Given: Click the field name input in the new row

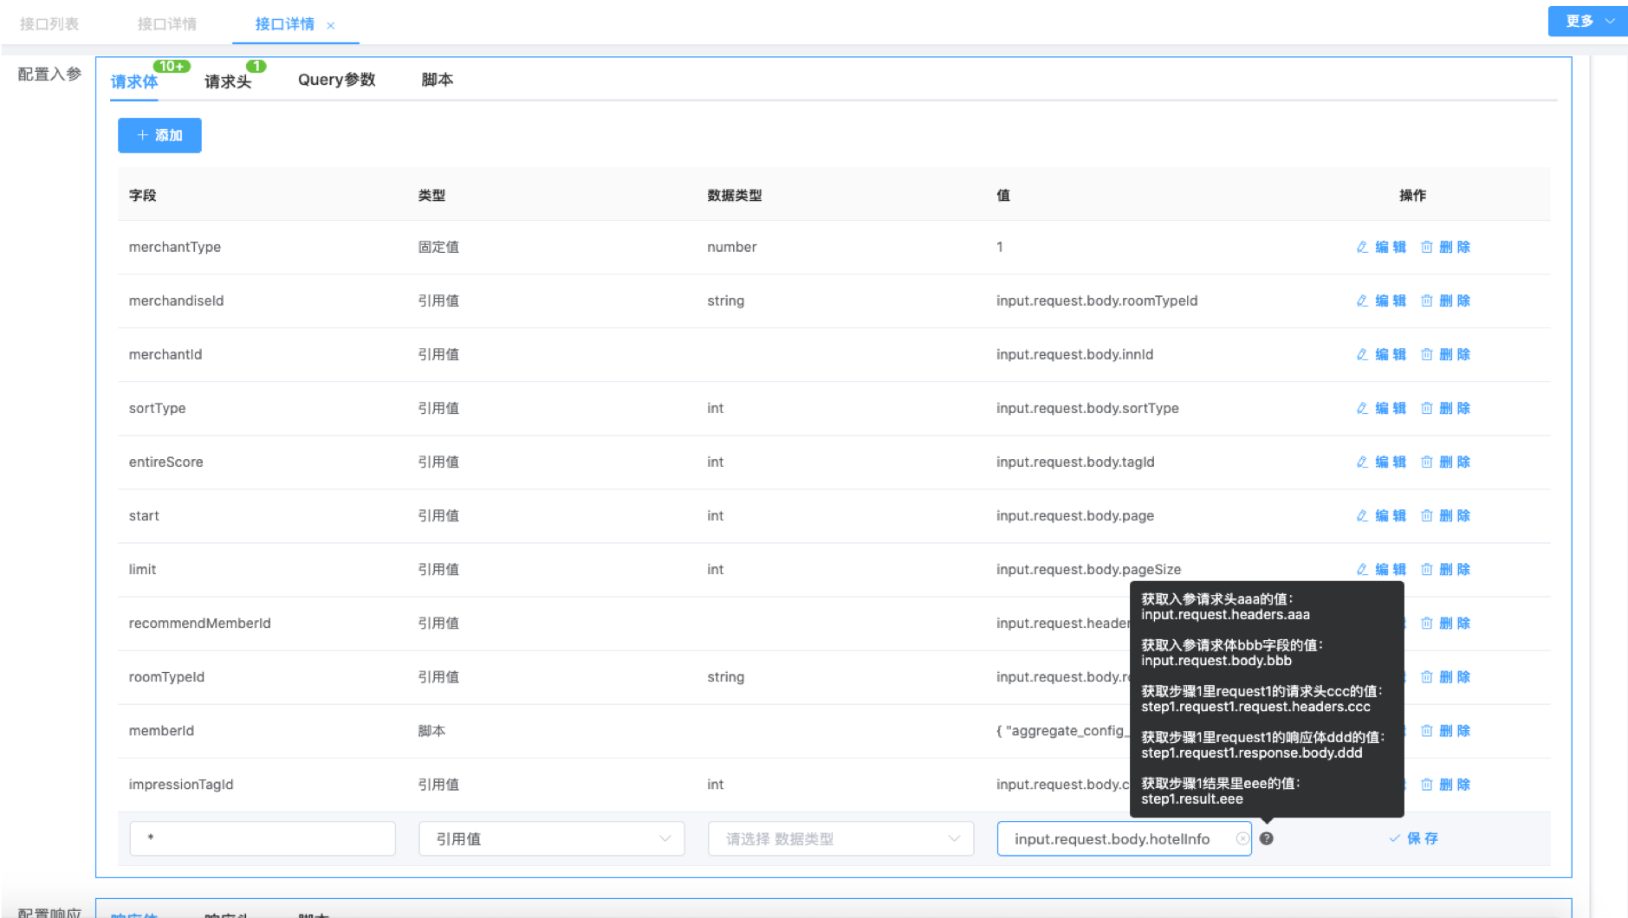Looking at the screenshot, I should tap(263, 838).
